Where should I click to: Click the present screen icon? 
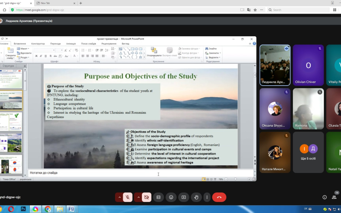(x=184, y=197)
